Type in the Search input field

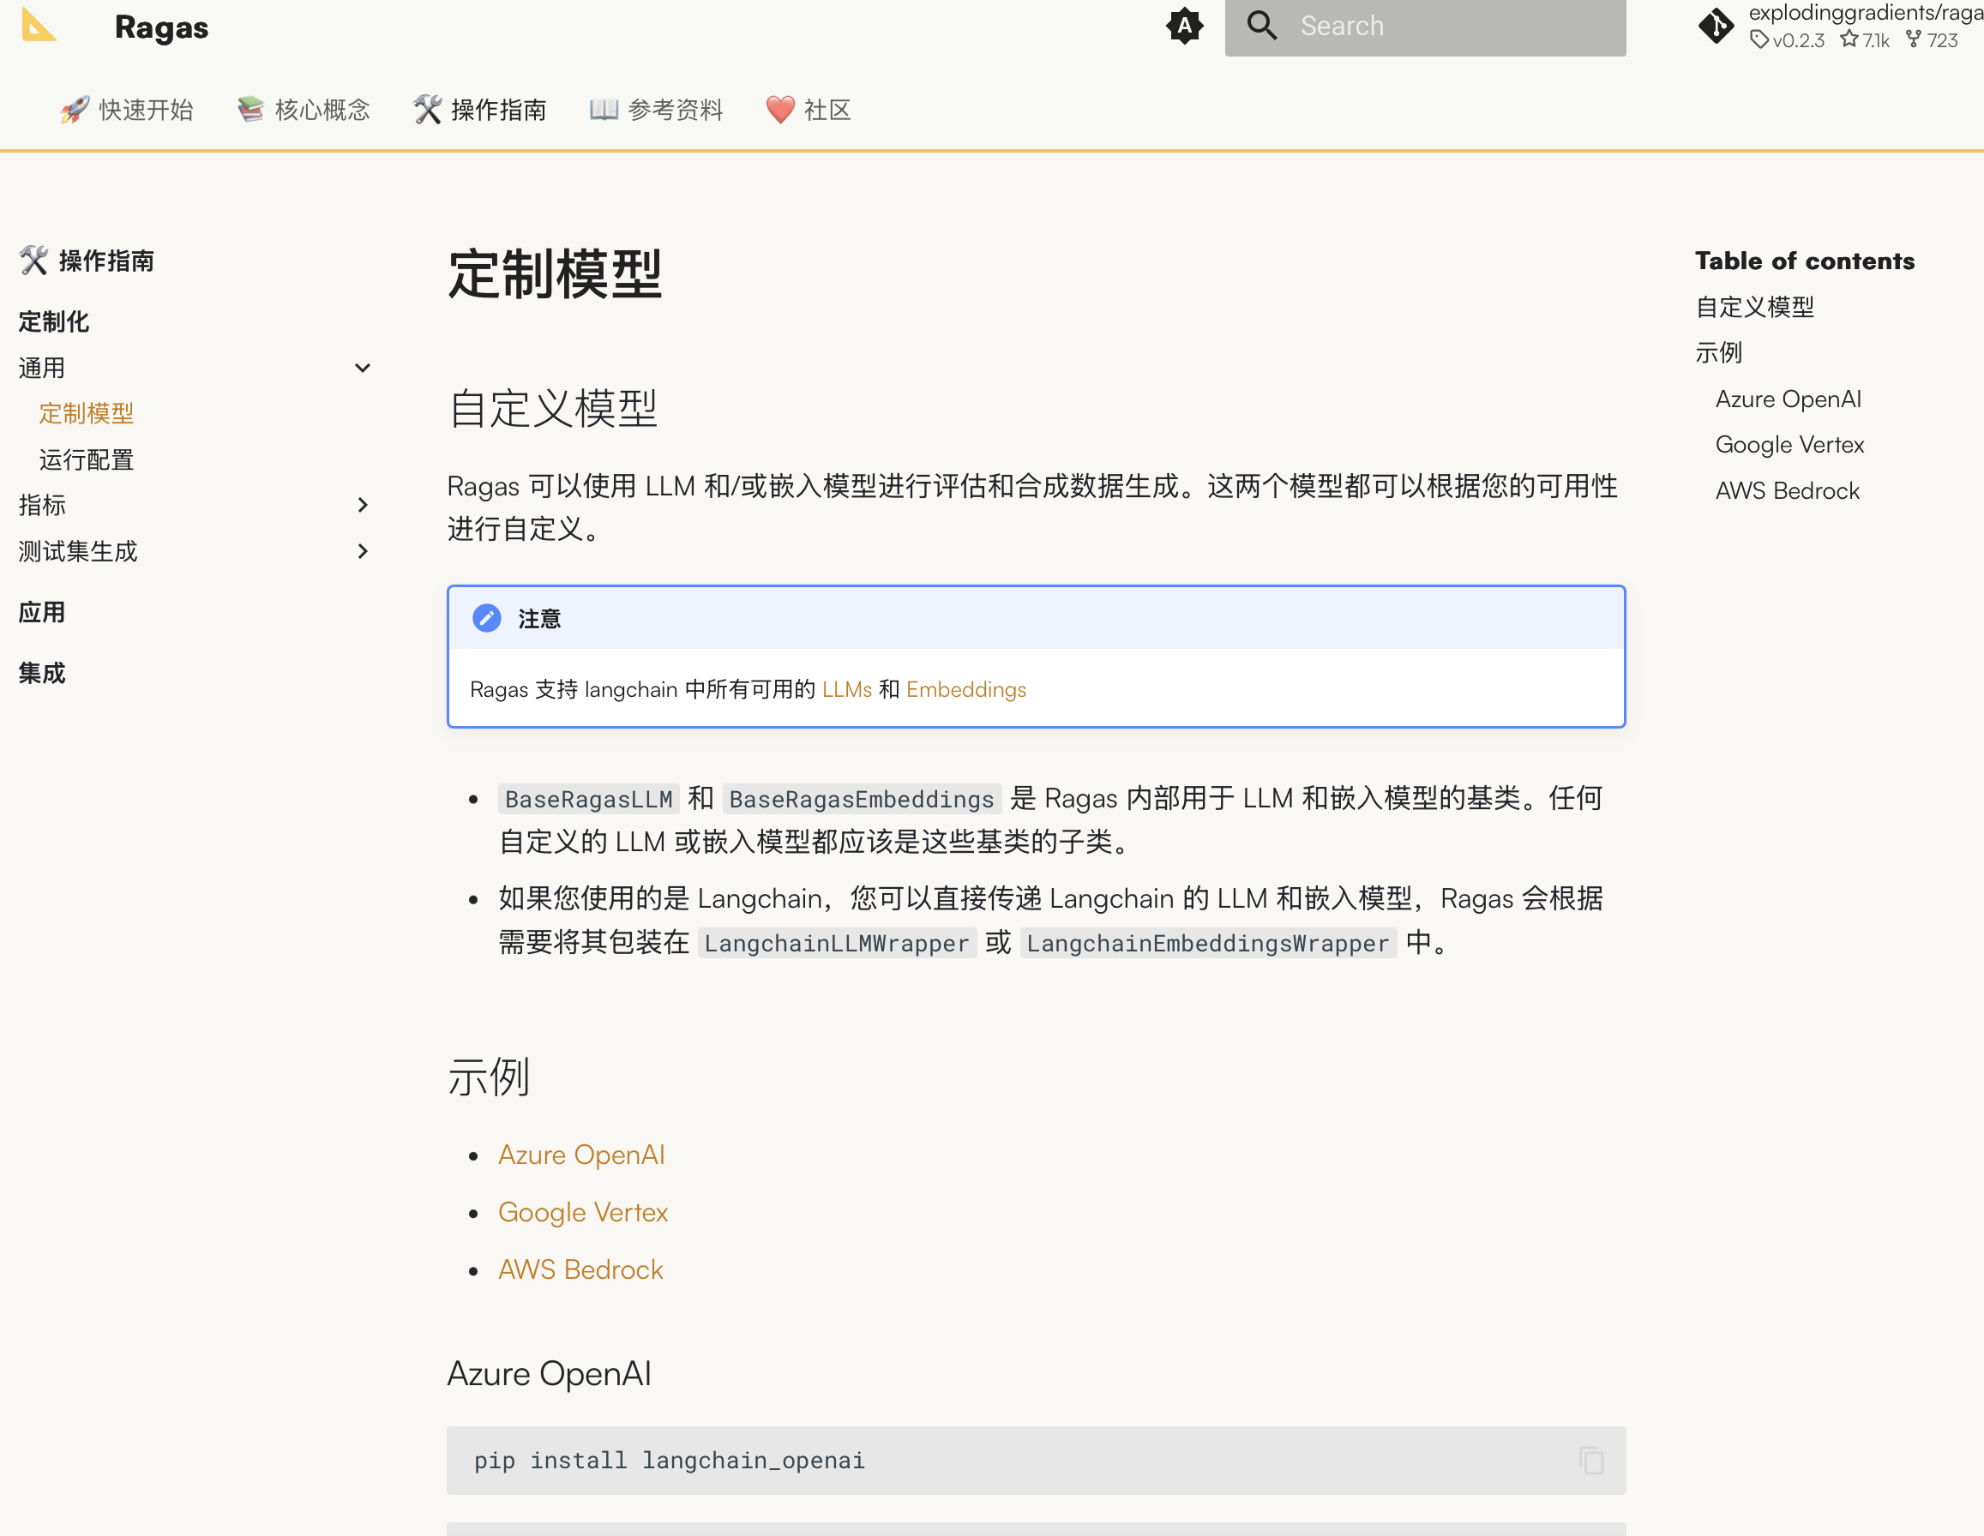coord(1453,26)
